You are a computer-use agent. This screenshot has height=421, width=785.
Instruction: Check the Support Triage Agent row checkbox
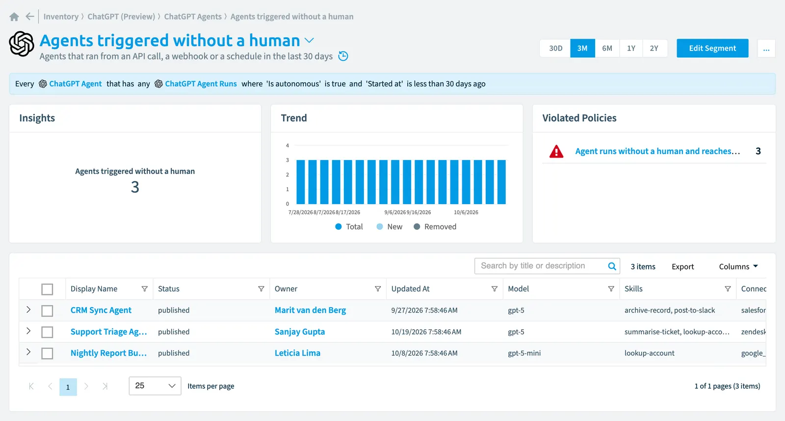point(47,332)
